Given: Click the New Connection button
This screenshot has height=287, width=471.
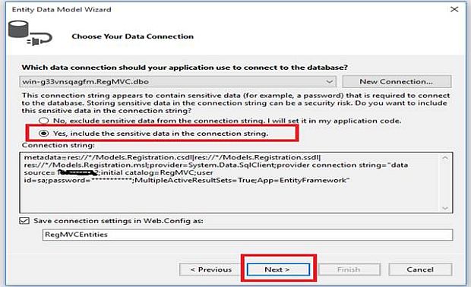Looking at the screenshot, I should tap(397, 82).
